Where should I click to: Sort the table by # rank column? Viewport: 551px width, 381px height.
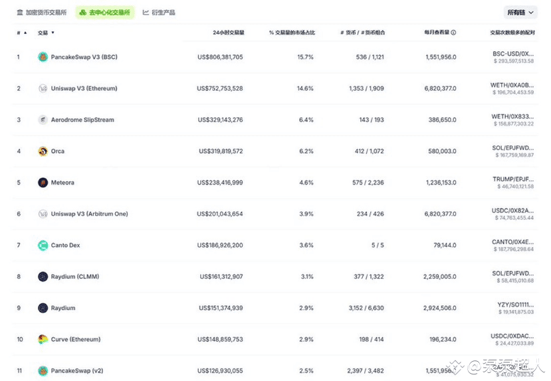(21, 33)
